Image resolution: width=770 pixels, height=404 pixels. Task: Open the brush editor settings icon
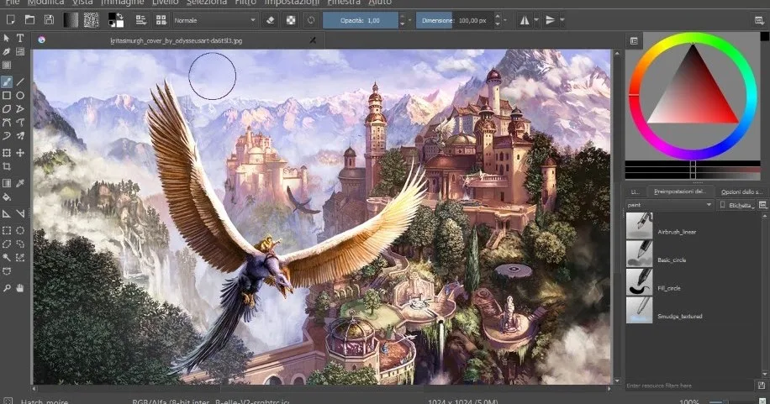coord(141,20)
